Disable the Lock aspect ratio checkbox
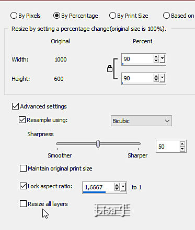Viewport: 195px width, 230px height. point(23,186)
